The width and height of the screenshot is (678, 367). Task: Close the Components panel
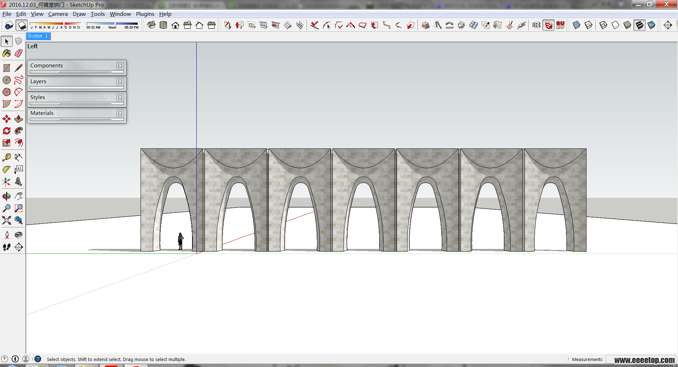point(120,66)
